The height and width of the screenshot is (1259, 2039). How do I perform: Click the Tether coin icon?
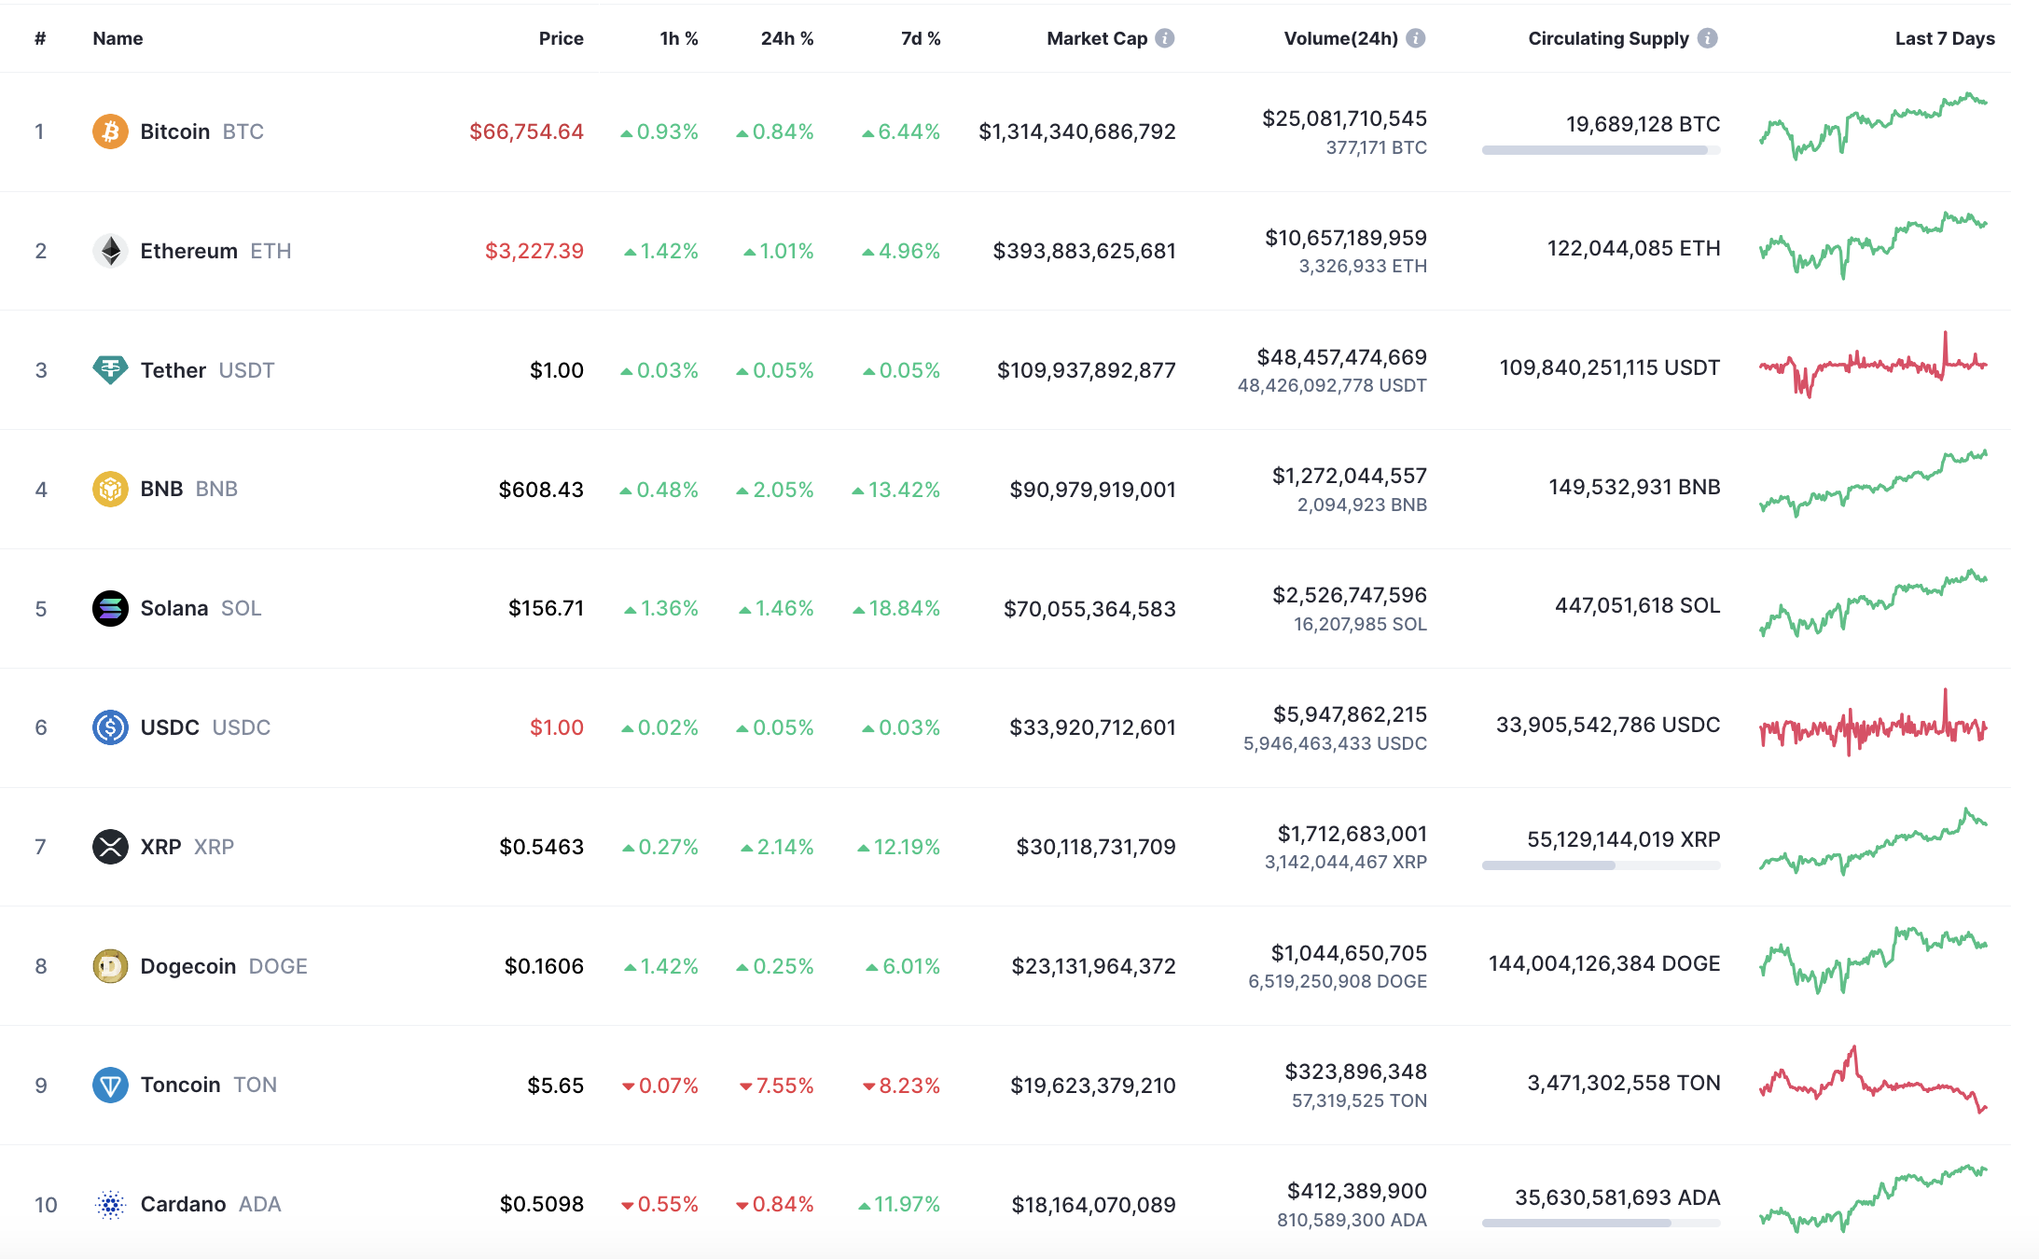click(x=110, y=370)
